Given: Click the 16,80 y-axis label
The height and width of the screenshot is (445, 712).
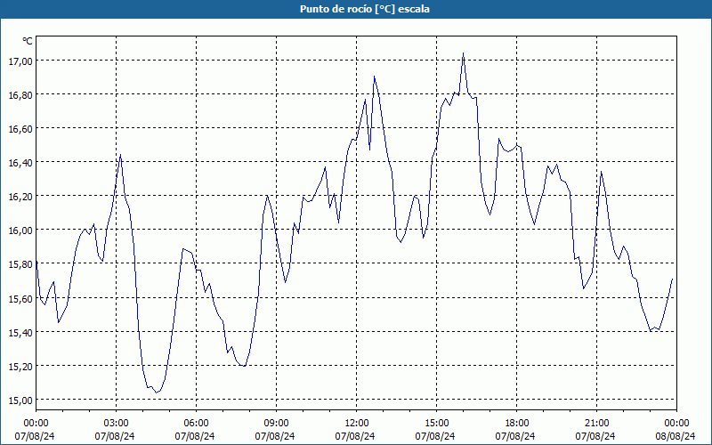Looking at the screenshot, I should [20, 95].
